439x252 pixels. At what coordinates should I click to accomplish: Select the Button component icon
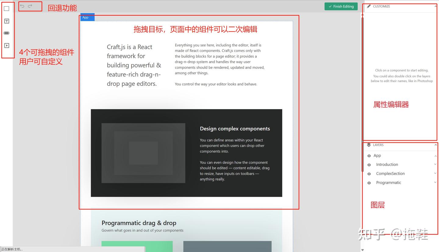point(6,33)
